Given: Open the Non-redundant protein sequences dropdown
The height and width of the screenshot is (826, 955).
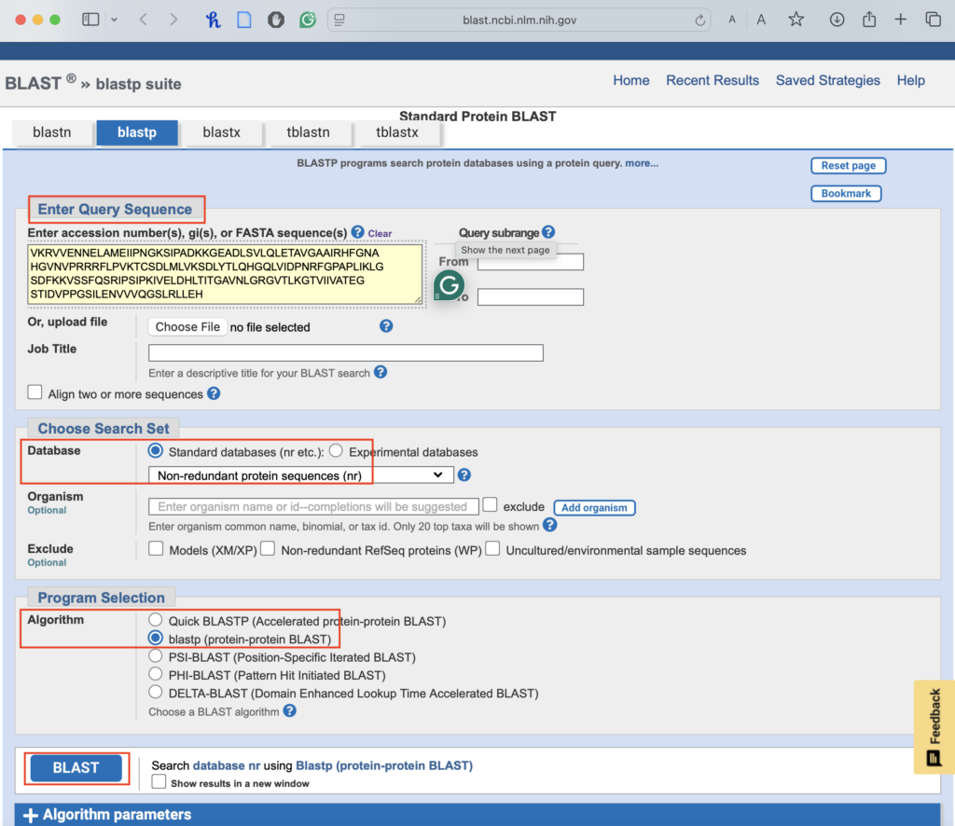Looking at the screenshot, I should tap(300, 475).
